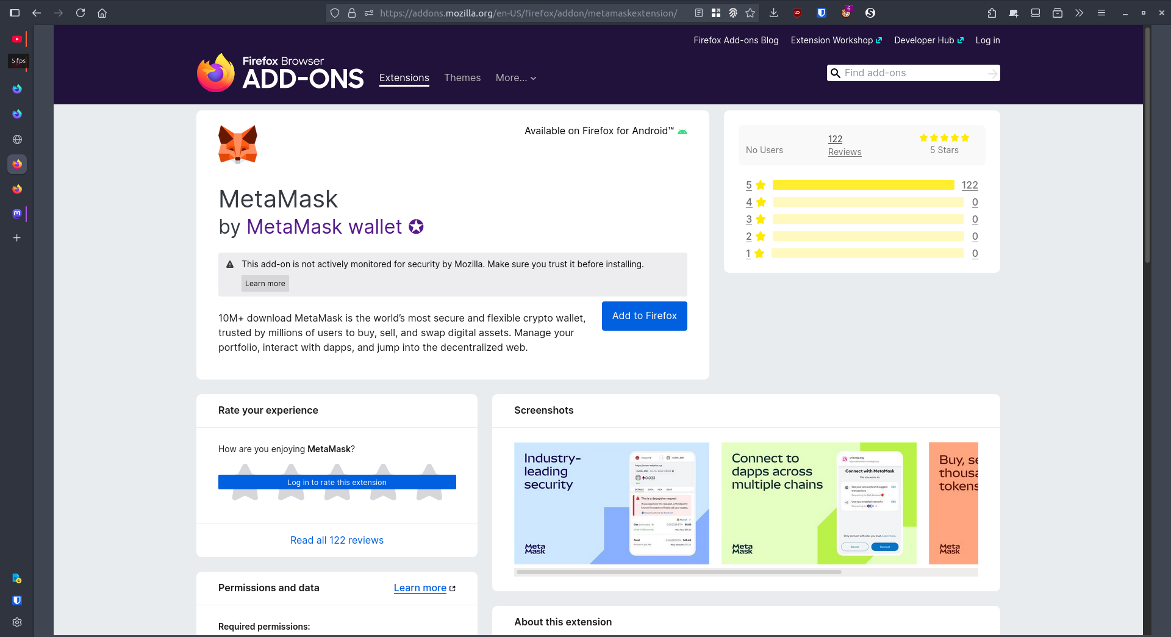Reload the current page
This screenshot has width=1171, height=637.
point(81,13)
